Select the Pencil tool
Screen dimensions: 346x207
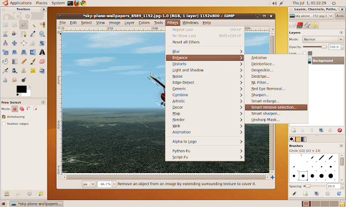[x=24, y=62]
